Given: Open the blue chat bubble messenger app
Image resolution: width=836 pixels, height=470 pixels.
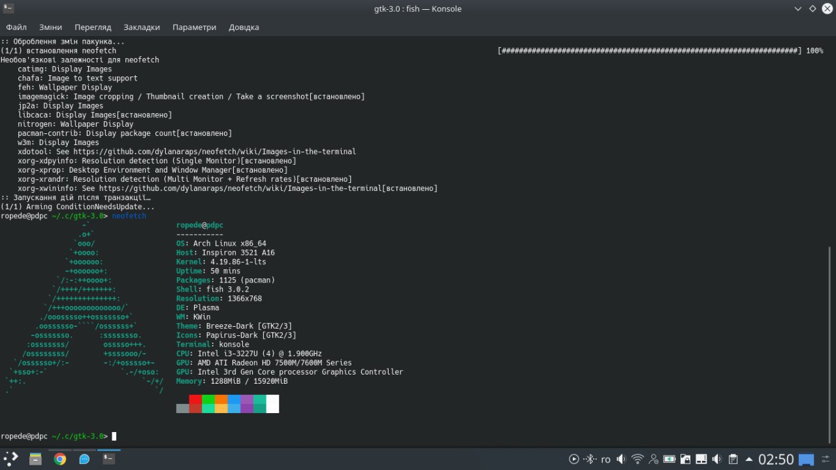Looking at the screenshot, I should click(84, 459).
